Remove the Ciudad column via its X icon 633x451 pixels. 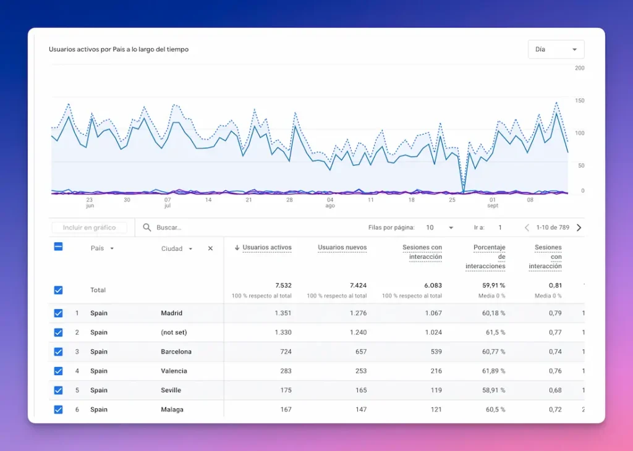click(210, 248)
